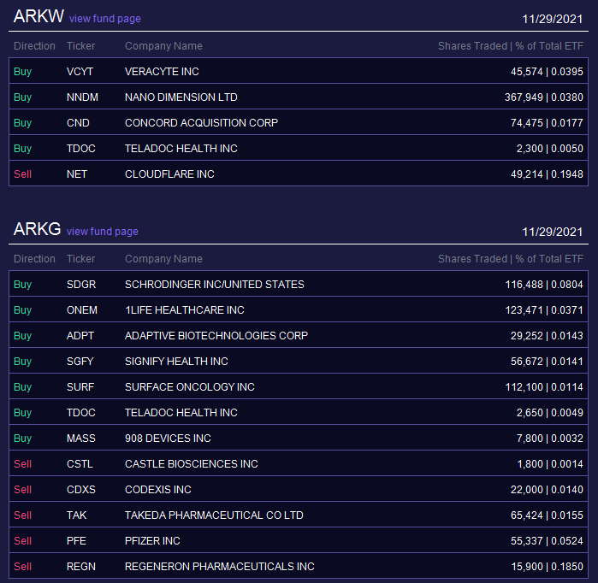The width and height of the screenshot is (598, 583).
Task: Click 55,337 | 0.0524 shares value
Action: (x=547, y=541)
